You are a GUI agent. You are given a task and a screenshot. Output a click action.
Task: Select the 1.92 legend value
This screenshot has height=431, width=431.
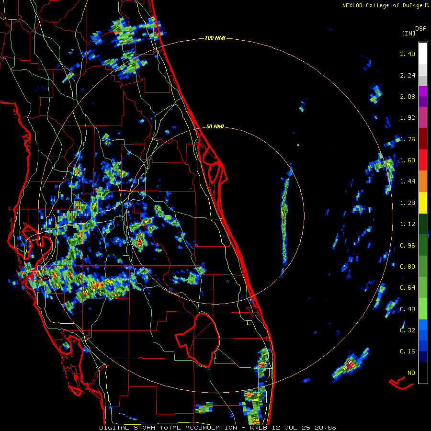coord(408,118)
